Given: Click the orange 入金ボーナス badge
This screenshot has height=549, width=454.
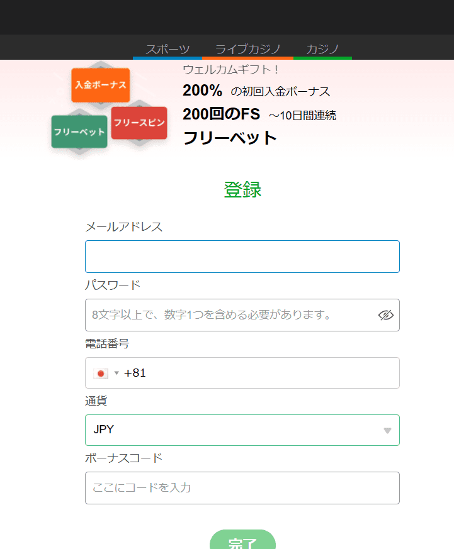Looking at the screenshot, I should point(101,85).
